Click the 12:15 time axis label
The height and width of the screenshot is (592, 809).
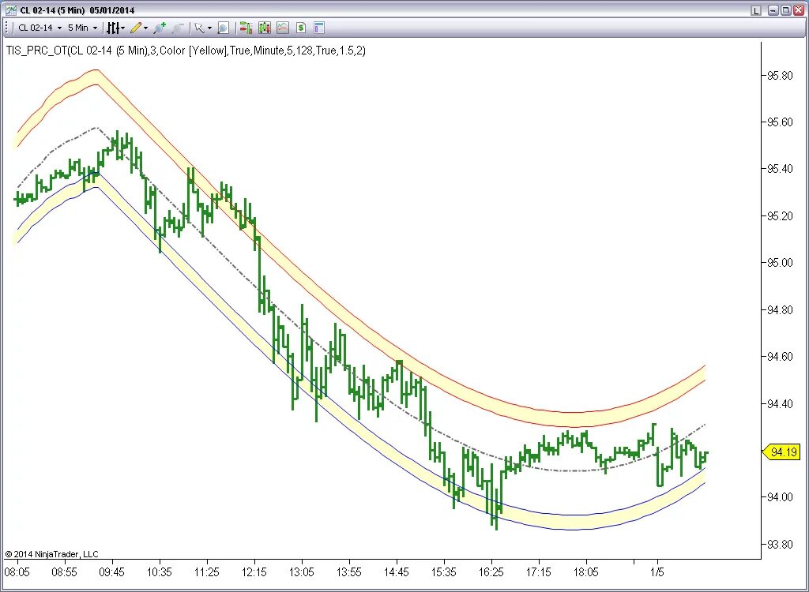tap(254, 572)
